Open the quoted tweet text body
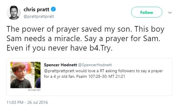 pos(103,74)
